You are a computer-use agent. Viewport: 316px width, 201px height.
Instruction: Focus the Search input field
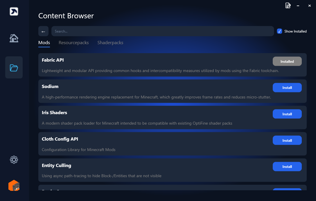click(x=162, y=31)
